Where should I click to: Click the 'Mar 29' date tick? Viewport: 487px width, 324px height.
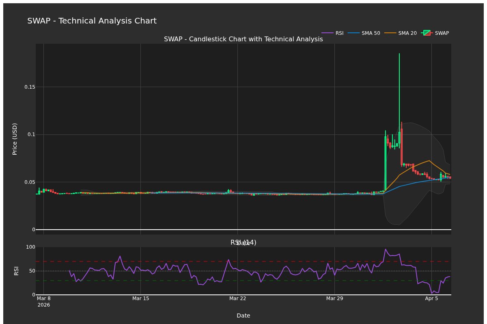pos(334,299)
